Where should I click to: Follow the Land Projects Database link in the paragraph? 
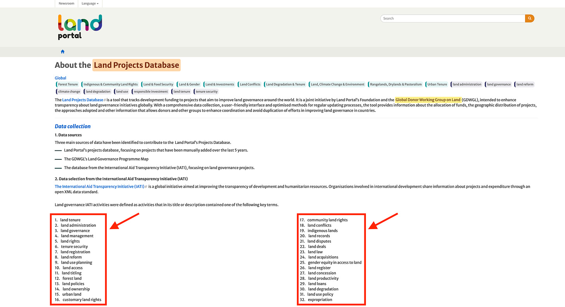pyautogui.click(x=83, y=100)
